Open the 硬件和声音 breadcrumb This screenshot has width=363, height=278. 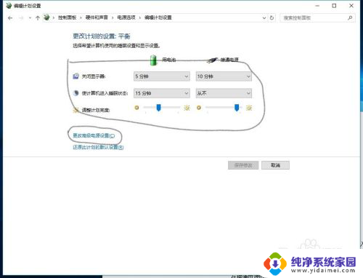click(x=97, y=17)
